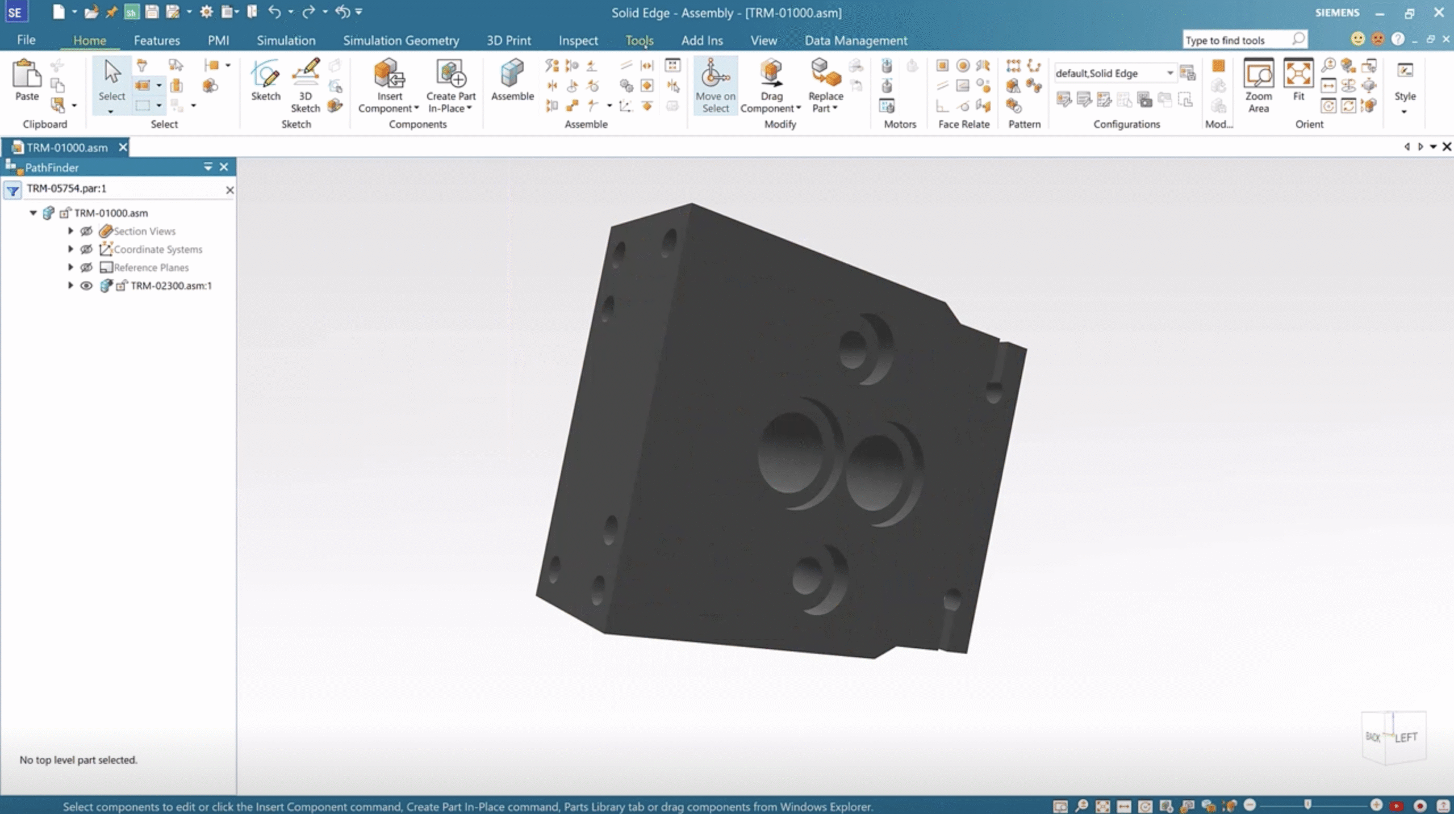Viewport: 1454px width, 814px height.
Task: Select the Insert Component tool
Action: (388, 85)
